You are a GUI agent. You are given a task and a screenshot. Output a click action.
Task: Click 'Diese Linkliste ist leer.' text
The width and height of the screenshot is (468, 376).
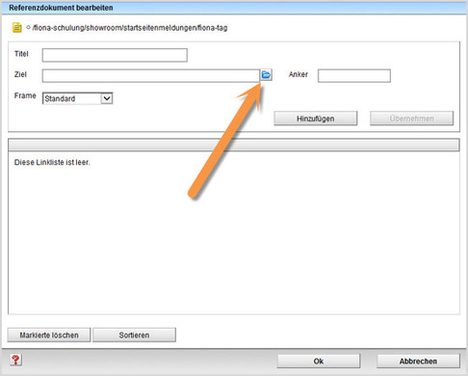click(x=52, y=162)
